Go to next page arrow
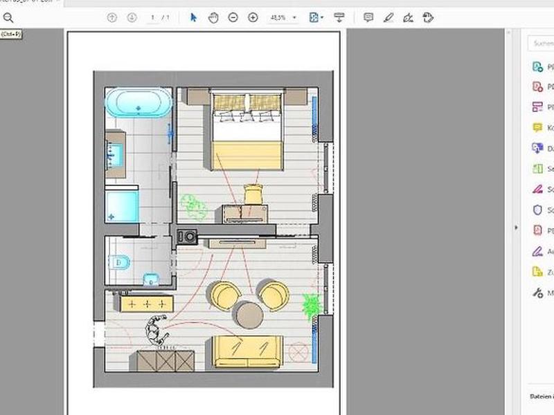Screen dimensions: 554x415 pos(132,17)
